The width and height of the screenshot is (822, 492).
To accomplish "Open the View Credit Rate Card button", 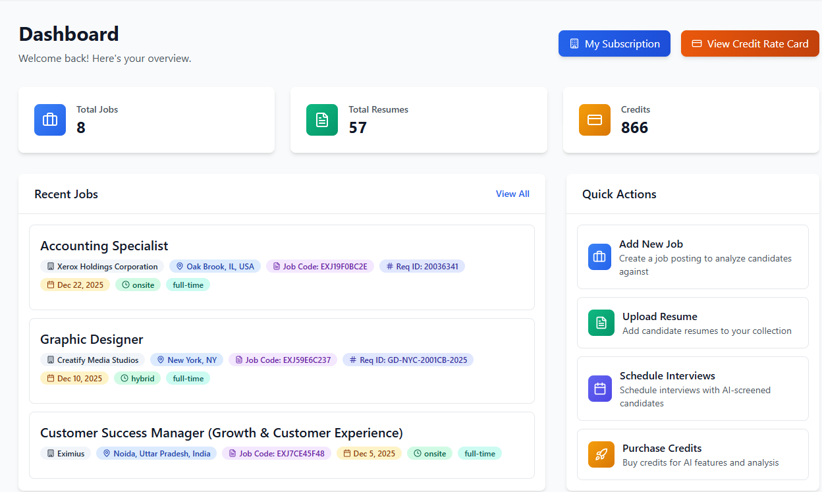I will pos(750,43).
